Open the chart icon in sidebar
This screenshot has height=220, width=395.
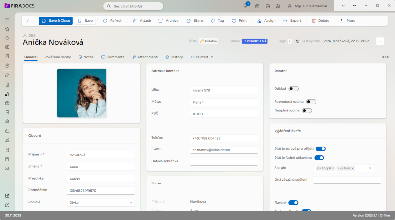tap(7, 140)
